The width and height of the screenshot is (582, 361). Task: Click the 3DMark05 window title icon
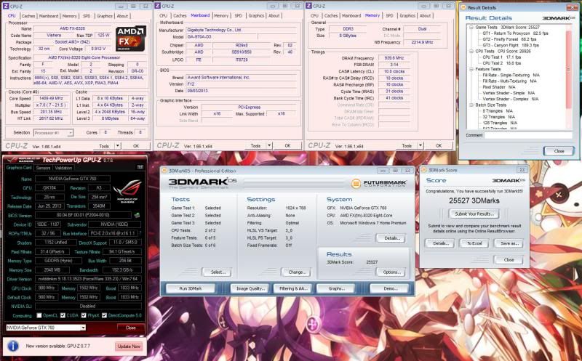pos(164,171)
